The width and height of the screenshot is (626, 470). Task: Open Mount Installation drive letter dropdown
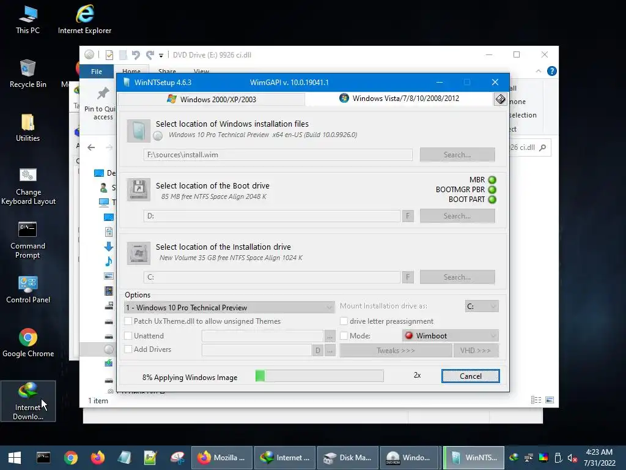coord(482,306)
